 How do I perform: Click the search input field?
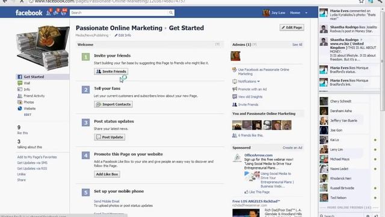(x=119, y=13)
